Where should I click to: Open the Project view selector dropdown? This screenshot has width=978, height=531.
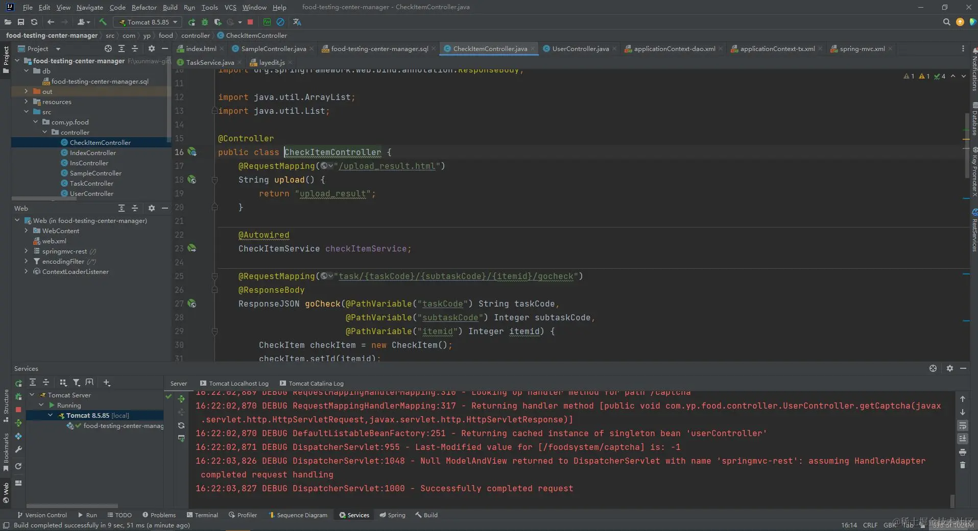[x=39, y=48]
